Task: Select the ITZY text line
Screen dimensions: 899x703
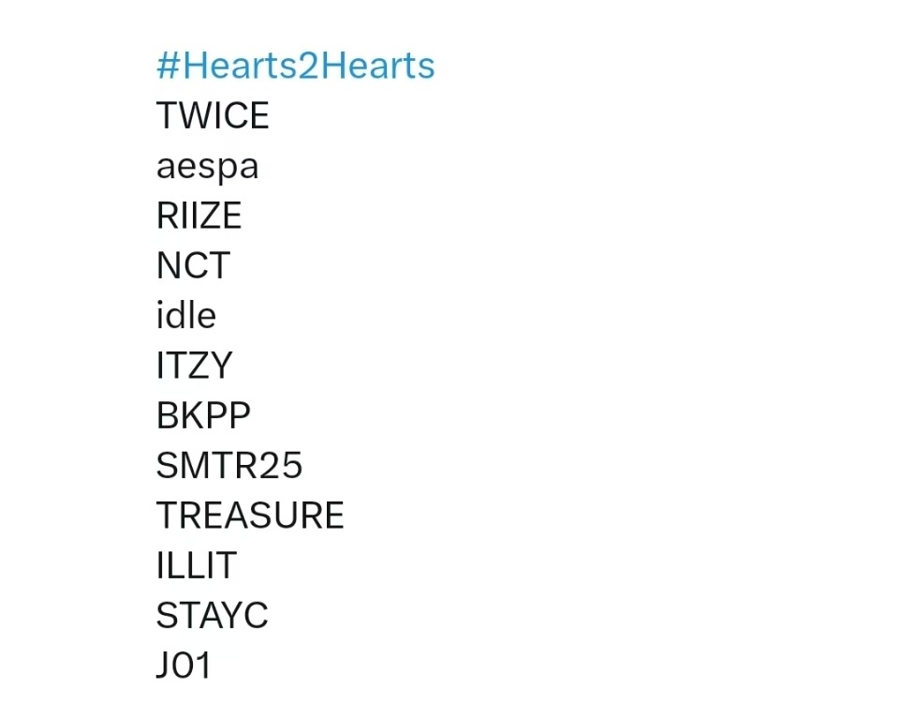Action: pyautogui.click(x=195, y=366)
